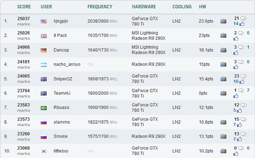This screenshot has height=158, width=255.
Task: Sort by the HARDWARE column header
Action: (144, 7)
